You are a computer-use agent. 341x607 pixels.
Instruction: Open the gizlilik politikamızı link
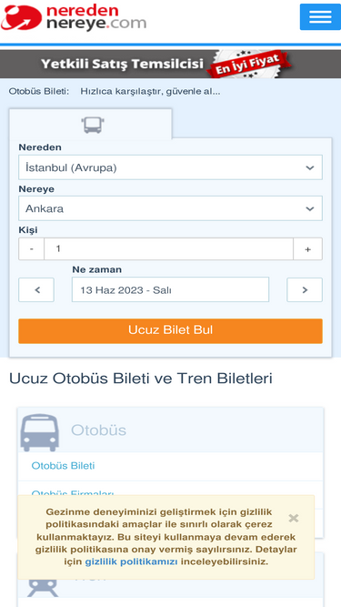point(131,561)
